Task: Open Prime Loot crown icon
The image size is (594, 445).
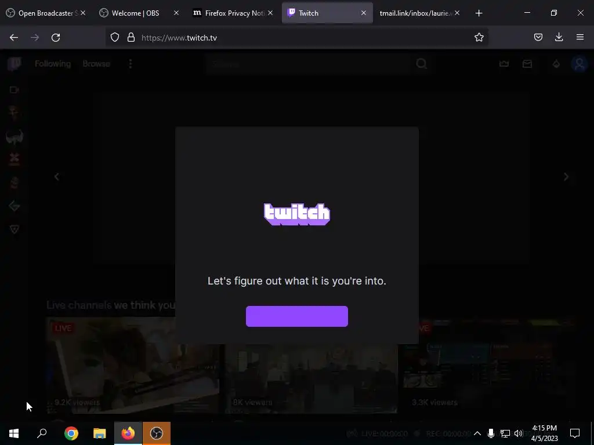Action: (x=504, y=64)
